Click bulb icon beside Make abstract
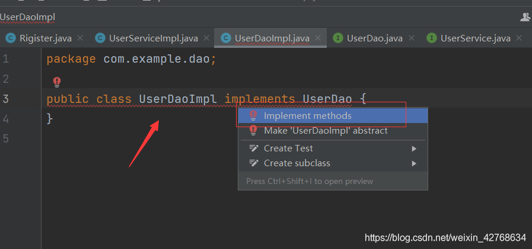This screenshot has width=532, height=249. (x=253, y=131)
